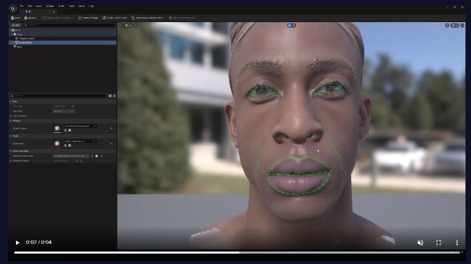Click the greyed Mesh to MetaHuman button

[181, 18]
